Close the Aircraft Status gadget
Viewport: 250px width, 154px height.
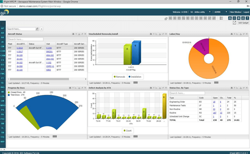tap(85, 34)
